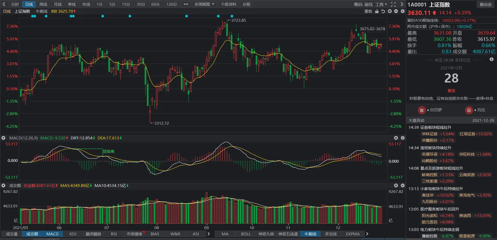Toggle 牛熊线 overlay indicator
497x240 pixels.
coord(41,11)
